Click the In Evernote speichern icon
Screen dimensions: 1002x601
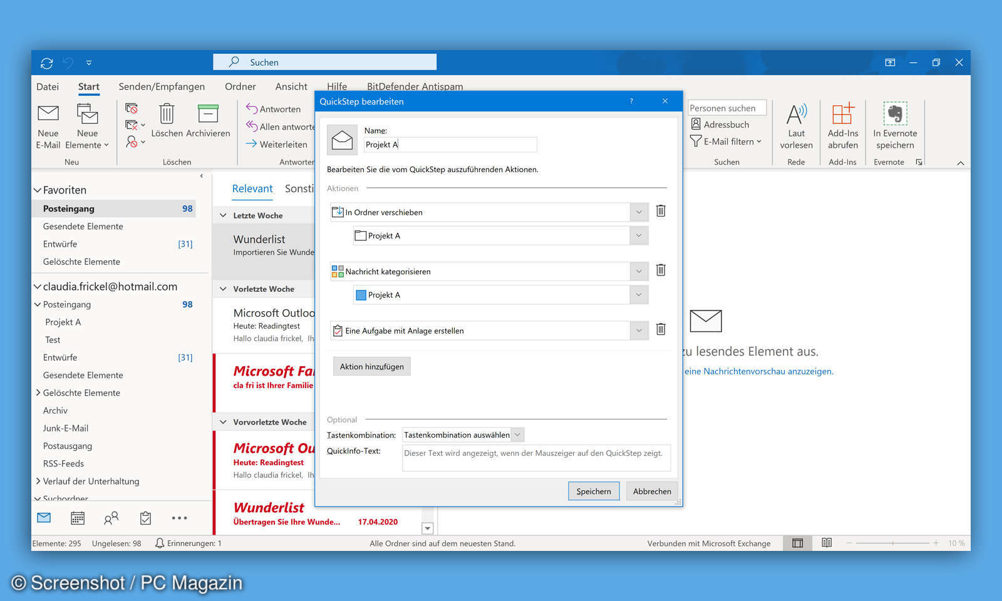tap(895, 115)
